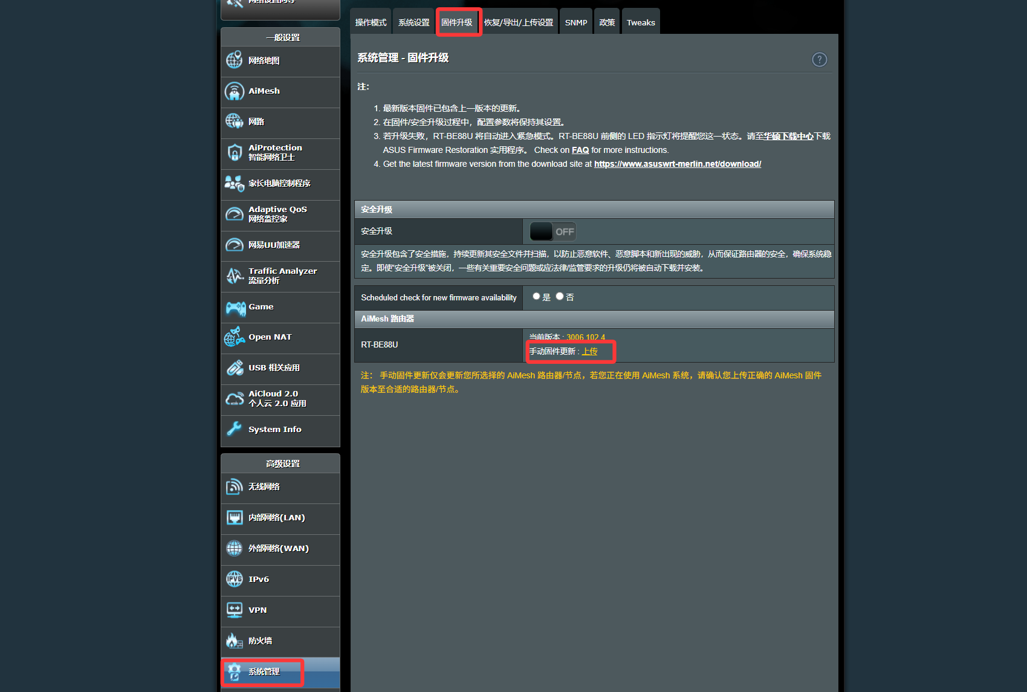Open the IPv6 icon

235,579
